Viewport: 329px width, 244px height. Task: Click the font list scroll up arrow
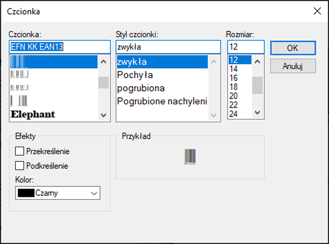(103, 62)
